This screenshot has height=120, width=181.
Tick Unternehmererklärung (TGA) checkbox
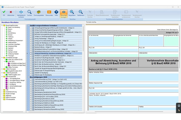[x=31, y=80]
